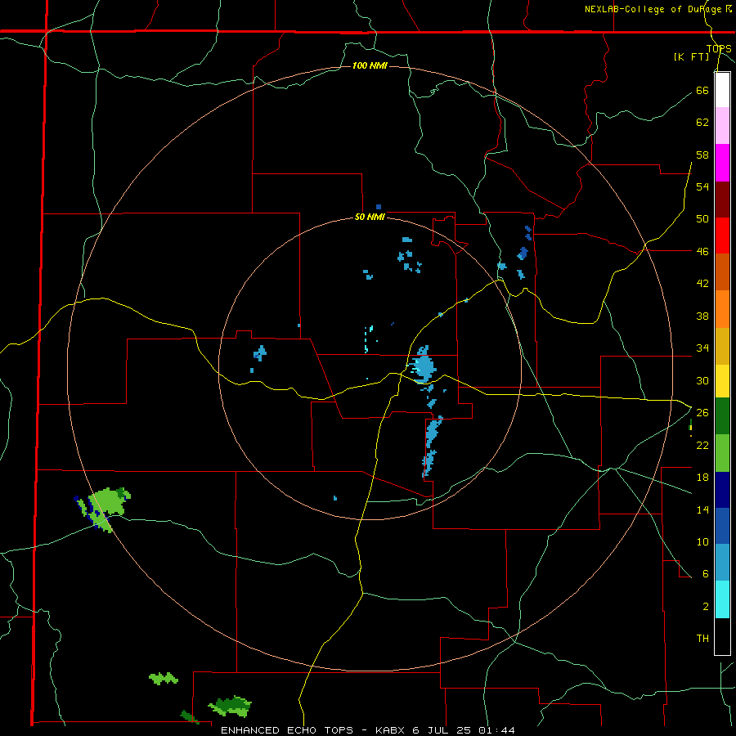Click the 50 NMI range ring label

click(370, 217)
